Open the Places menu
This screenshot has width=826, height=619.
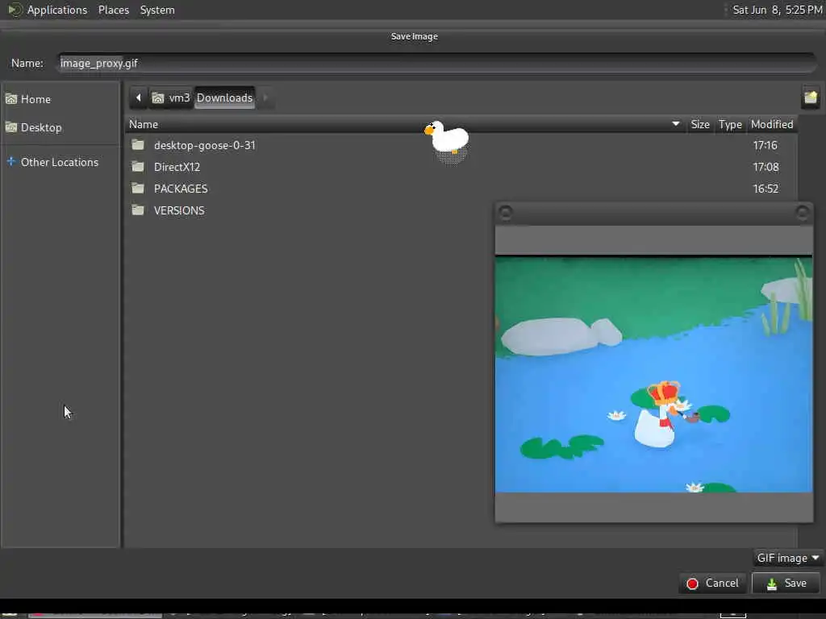[x=113, y=10]
